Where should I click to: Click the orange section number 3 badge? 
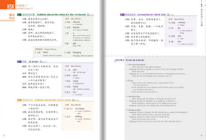[19, 100]
